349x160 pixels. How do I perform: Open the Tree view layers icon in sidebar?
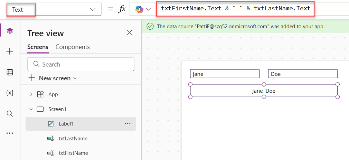[x=10, y=31]
